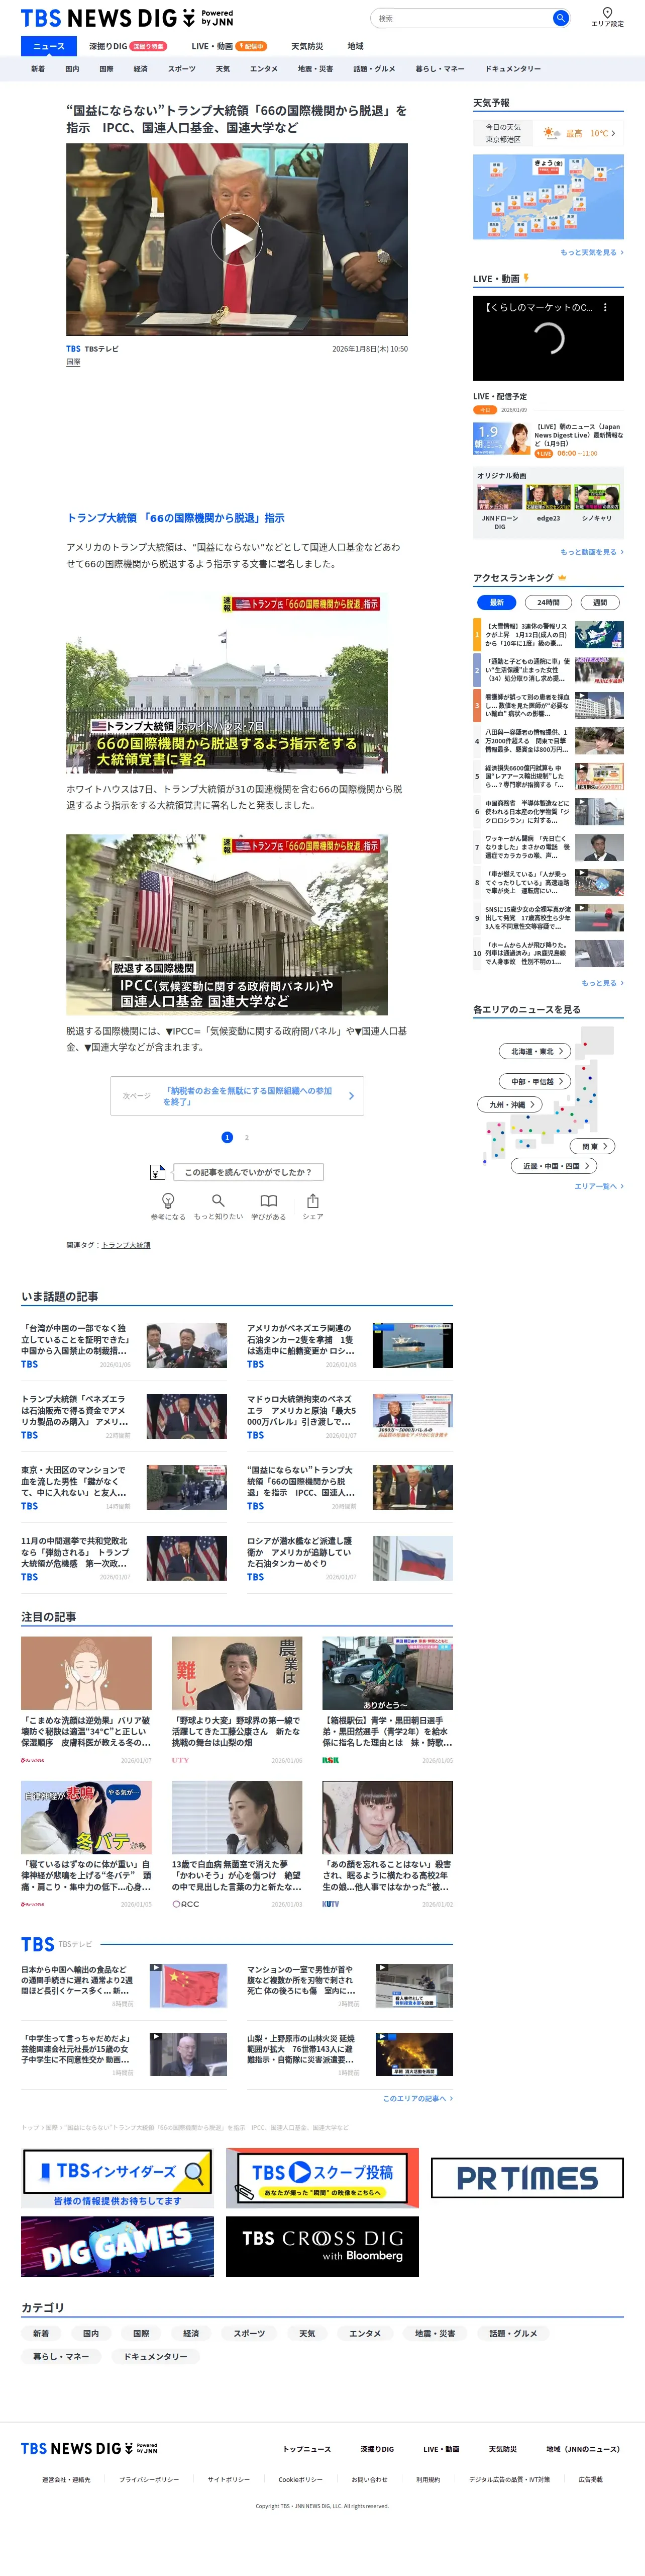
Task: Open ドキュメンタリー in the top sub-navigation bar
Action: (513, 69)
